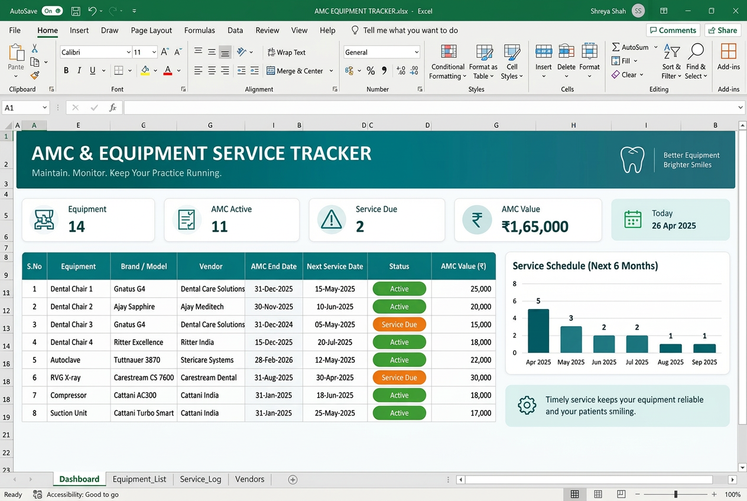The height and width of the screenshot is (501, 747).
Task: Expand the AutoSum dropdown arrow
Action: [655, 47]
